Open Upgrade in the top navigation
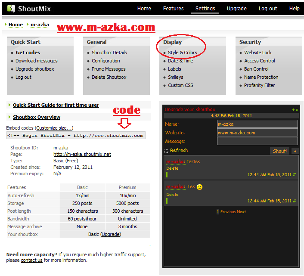Image resolution: width=304 pixels, height=276 pixels. [x=236, y=9]
